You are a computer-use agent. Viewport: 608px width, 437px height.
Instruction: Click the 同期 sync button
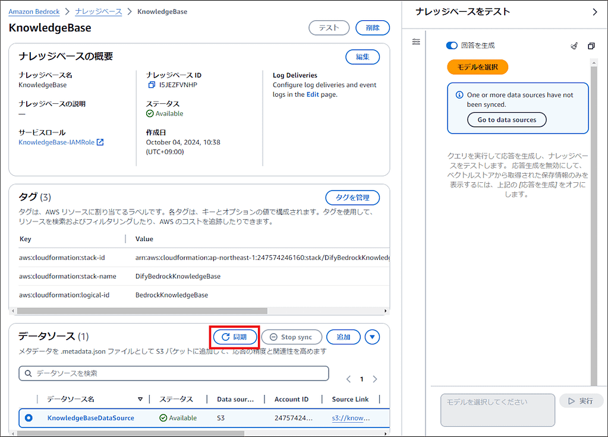[x=235, y=337]
